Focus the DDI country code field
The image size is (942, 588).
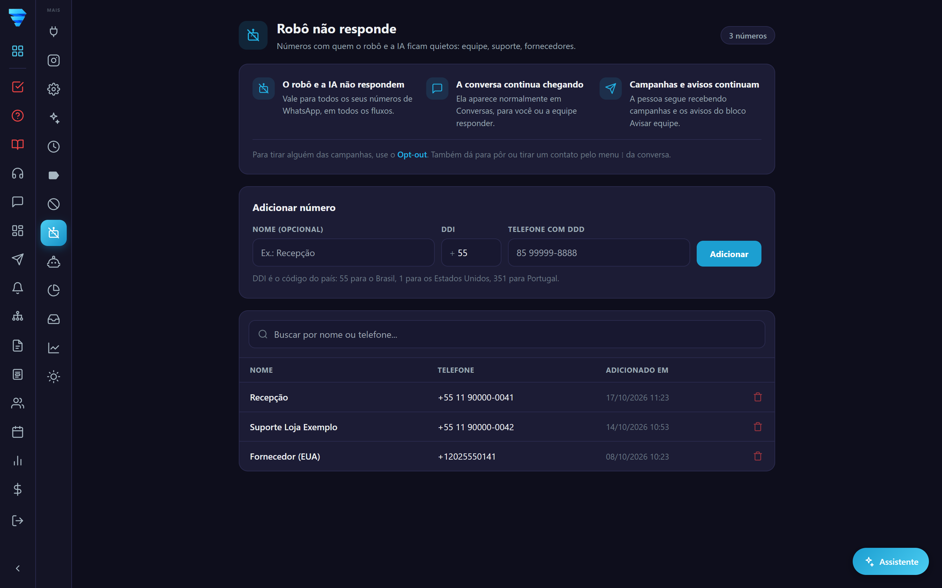coord(471,253)
